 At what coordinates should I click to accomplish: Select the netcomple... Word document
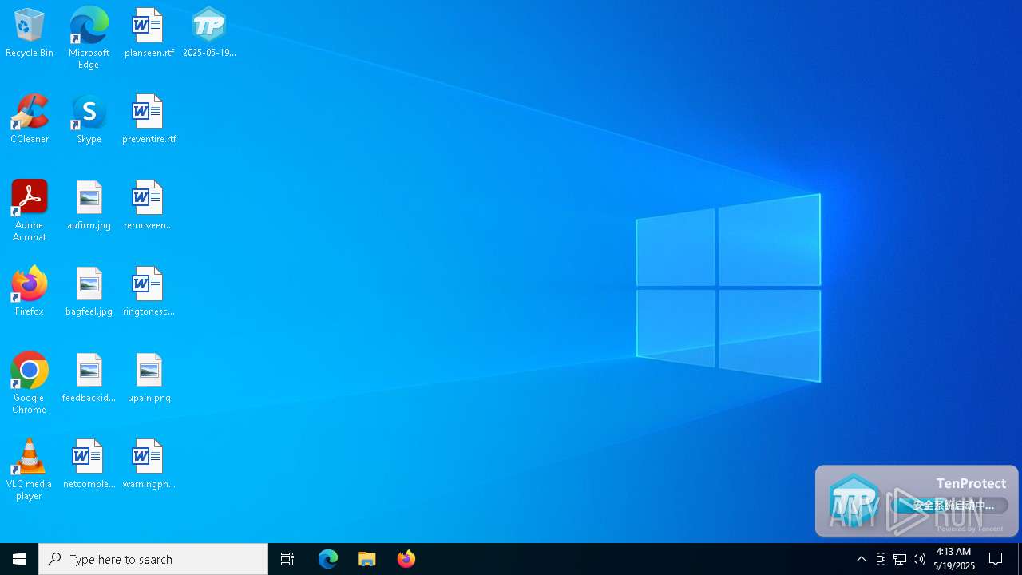click(x=89, y=464)
